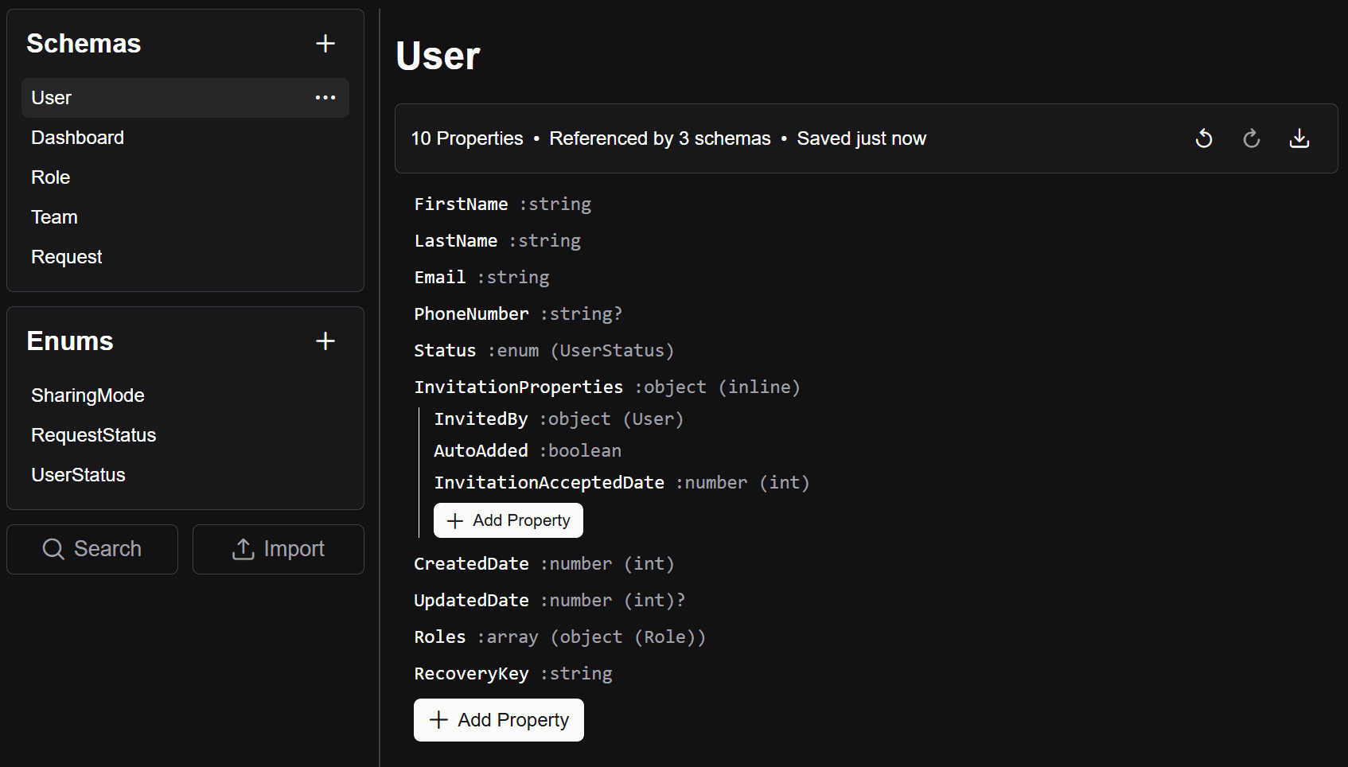The height and width of the screenshot is (767, 1348).
Task: Click the '10 Properties' text
Action: (467, 138)
